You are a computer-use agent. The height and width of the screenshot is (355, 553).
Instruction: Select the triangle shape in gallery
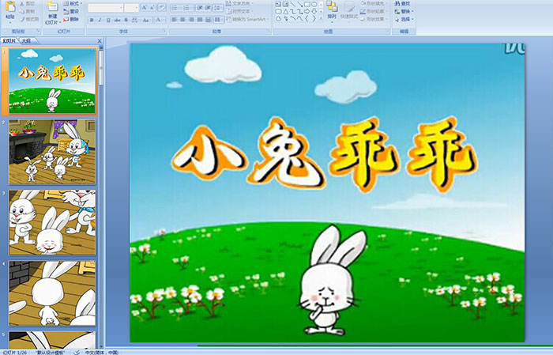[286, 12]
